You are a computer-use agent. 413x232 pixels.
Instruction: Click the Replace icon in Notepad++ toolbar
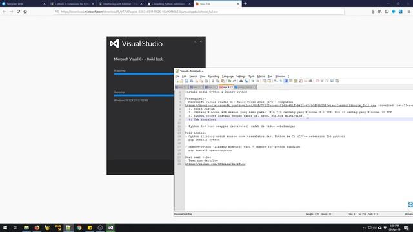246,81
